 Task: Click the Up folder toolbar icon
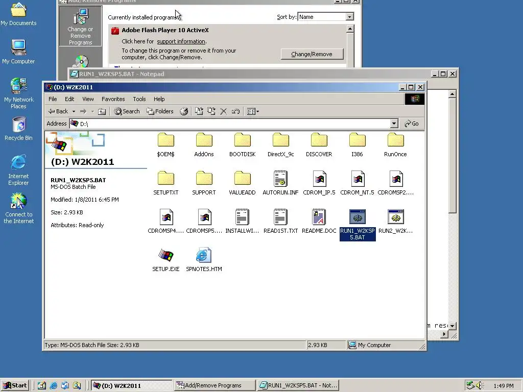(x=102, y=112)
